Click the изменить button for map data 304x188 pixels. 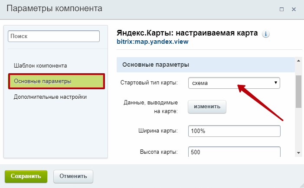(x=207, y=107)
